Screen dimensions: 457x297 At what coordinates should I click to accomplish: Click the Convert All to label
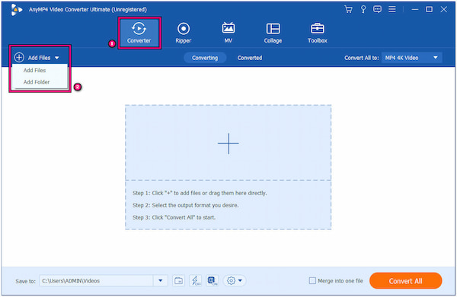click(x=361, y=58)
